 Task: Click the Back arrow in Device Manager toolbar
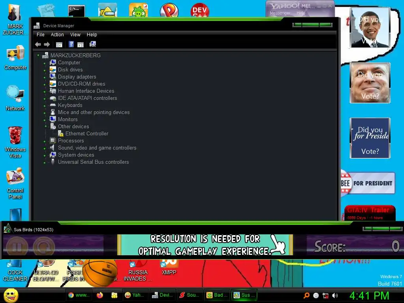coord(38,45)
